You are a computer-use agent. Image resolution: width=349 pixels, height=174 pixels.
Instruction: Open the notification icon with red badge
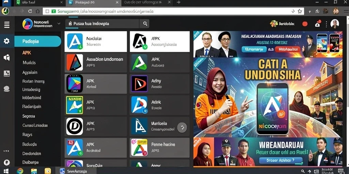pos(318,23)
